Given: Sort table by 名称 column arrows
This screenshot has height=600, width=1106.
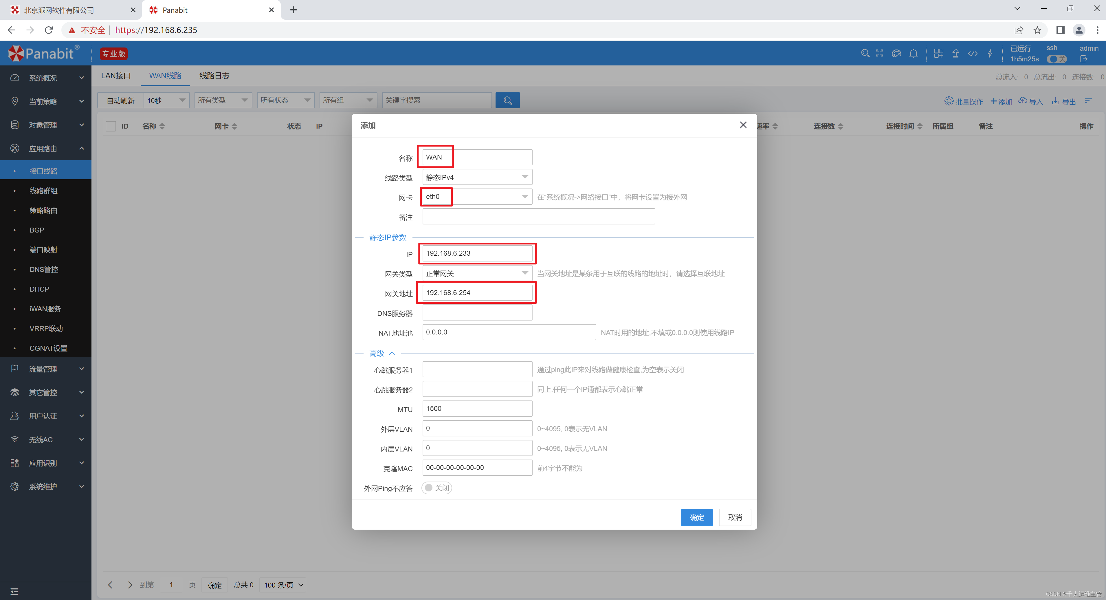Looking at the screenshot, I should click(162, 126).
